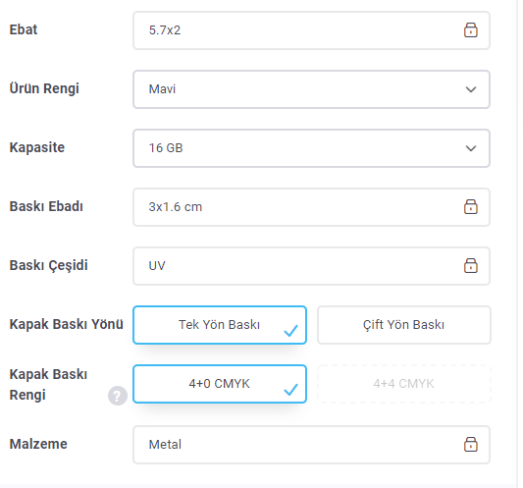Click the Malzeme field showing Metal
Viewport: 523px width, 488px height.
311,445
